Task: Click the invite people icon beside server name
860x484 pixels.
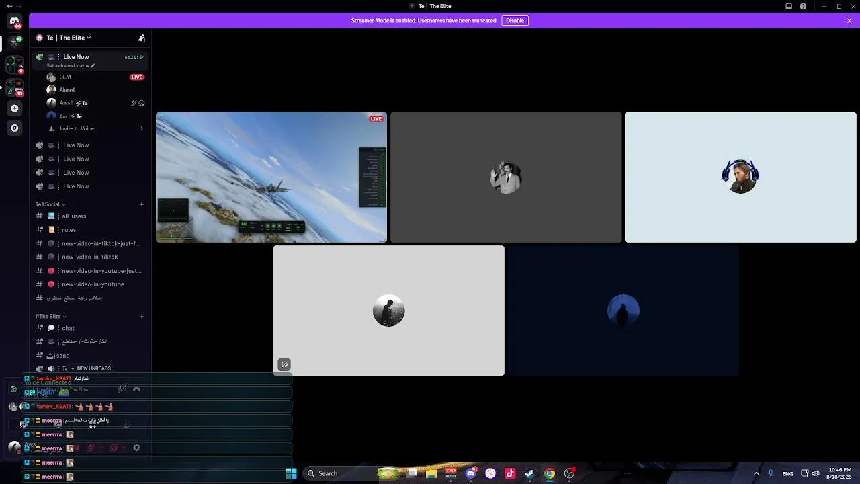Action: [x=142, y=38]
